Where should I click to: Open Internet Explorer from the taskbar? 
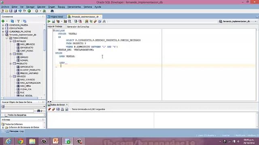tap(8, 141)
